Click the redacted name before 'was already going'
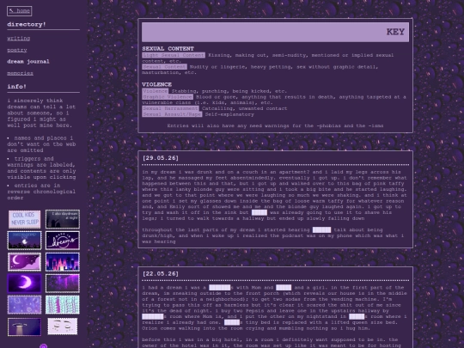This screenshot has width=464, height=348. point(259,212)
